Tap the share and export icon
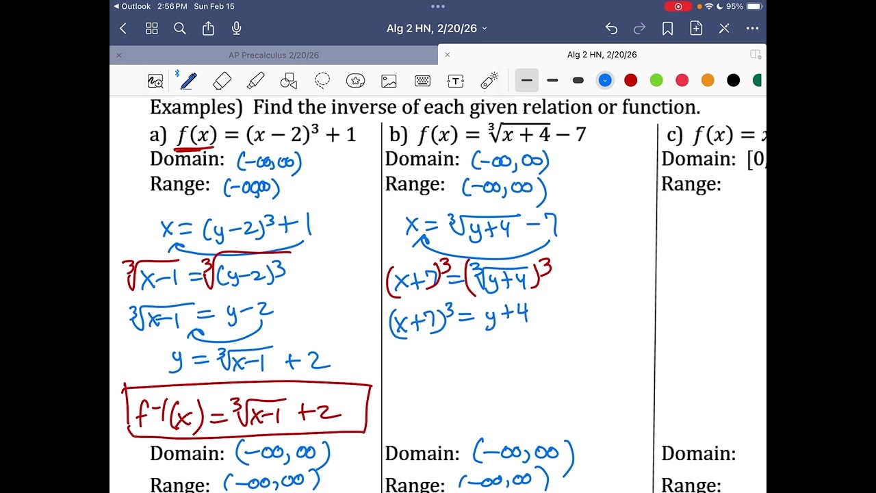Screen dimensions: 876x493 click(x=208, y=28)
